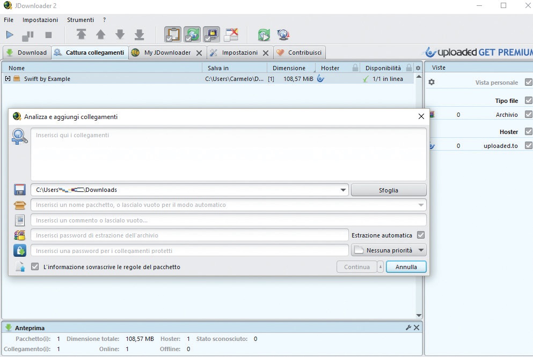Click the archive password icon

point(20,235)
